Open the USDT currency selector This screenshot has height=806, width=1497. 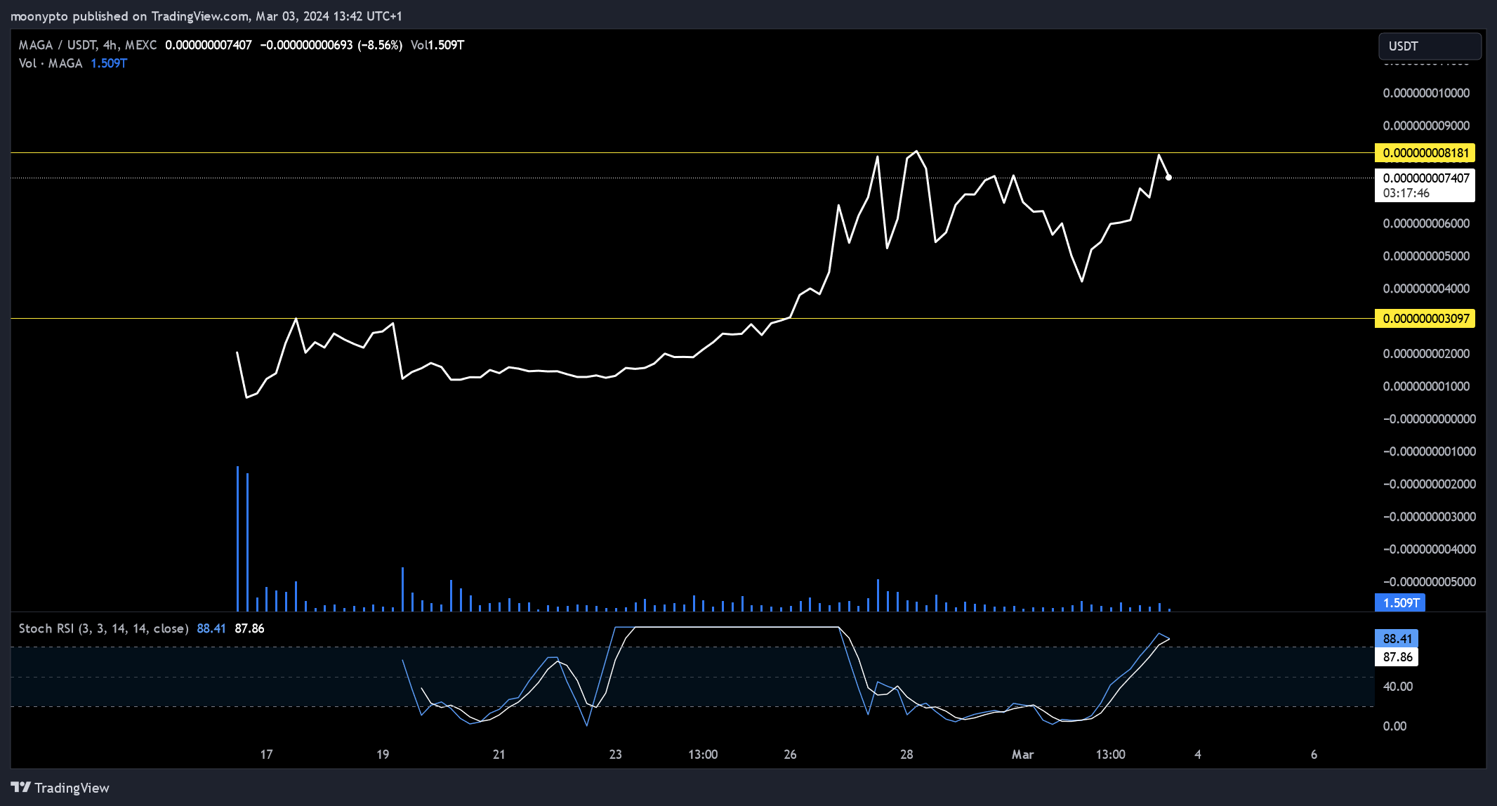(x=1430, y=46)
